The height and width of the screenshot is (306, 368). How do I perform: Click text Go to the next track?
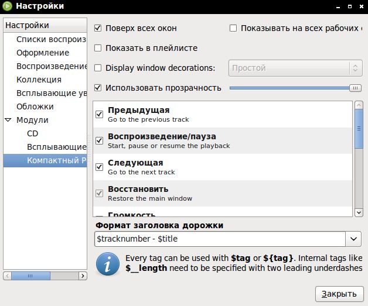coord(141,172)
